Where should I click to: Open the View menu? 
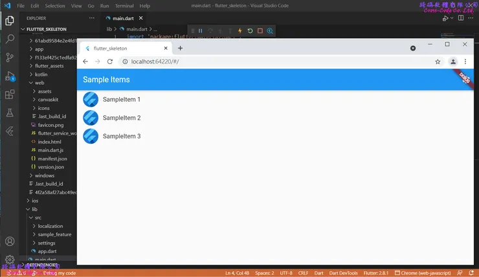point(76,6)
